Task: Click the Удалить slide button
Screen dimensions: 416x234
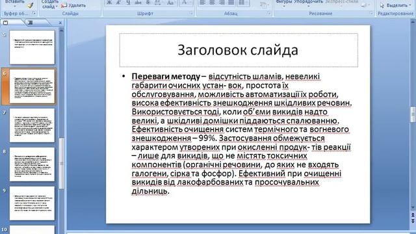Action: (x=73, y=5)
